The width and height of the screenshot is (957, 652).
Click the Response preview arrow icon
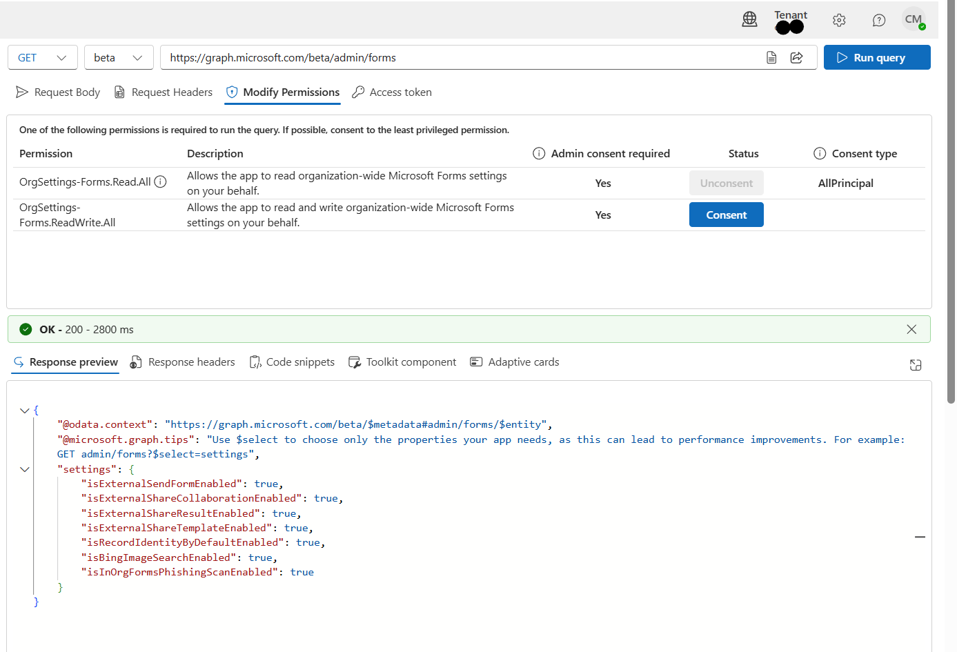point(19,362)
